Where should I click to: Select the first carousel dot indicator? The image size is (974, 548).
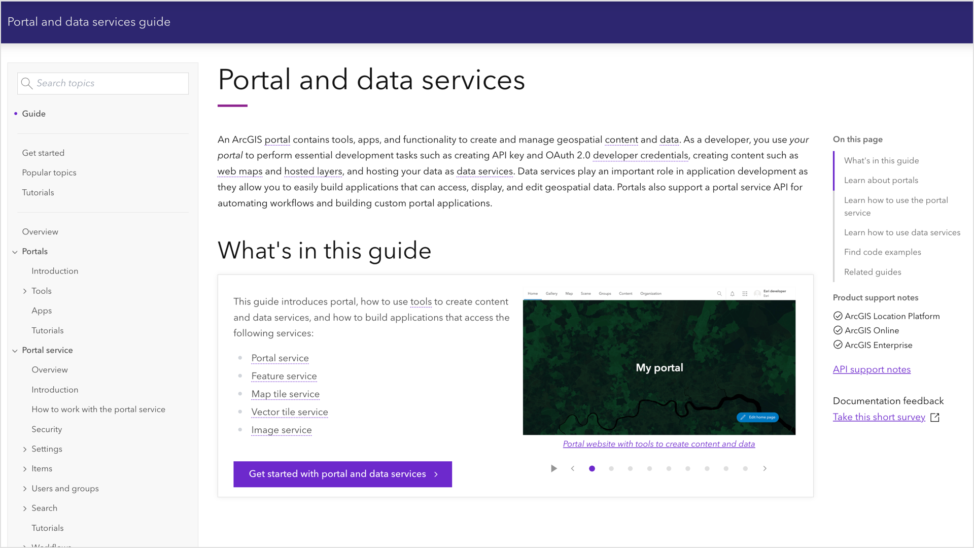[592, 468]
